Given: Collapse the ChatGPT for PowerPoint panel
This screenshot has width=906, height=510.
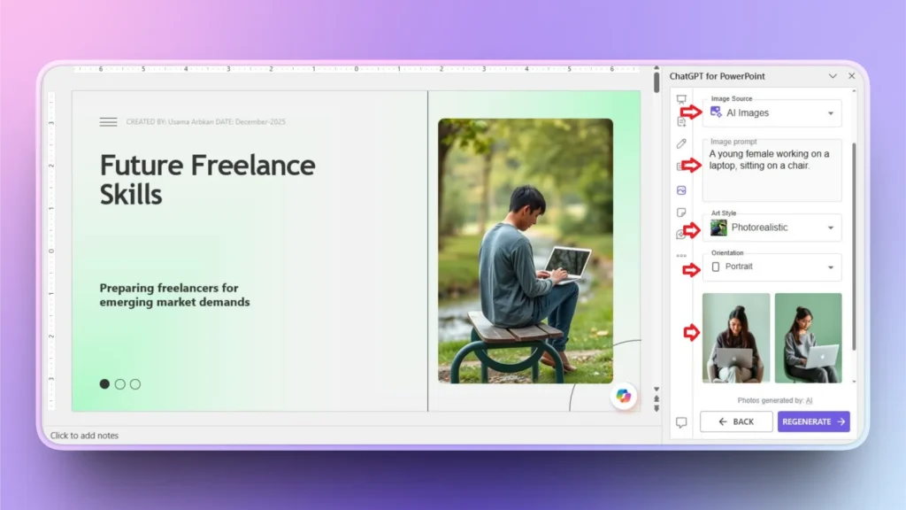Looking at the screenshot, I should [x=833, y=76].
